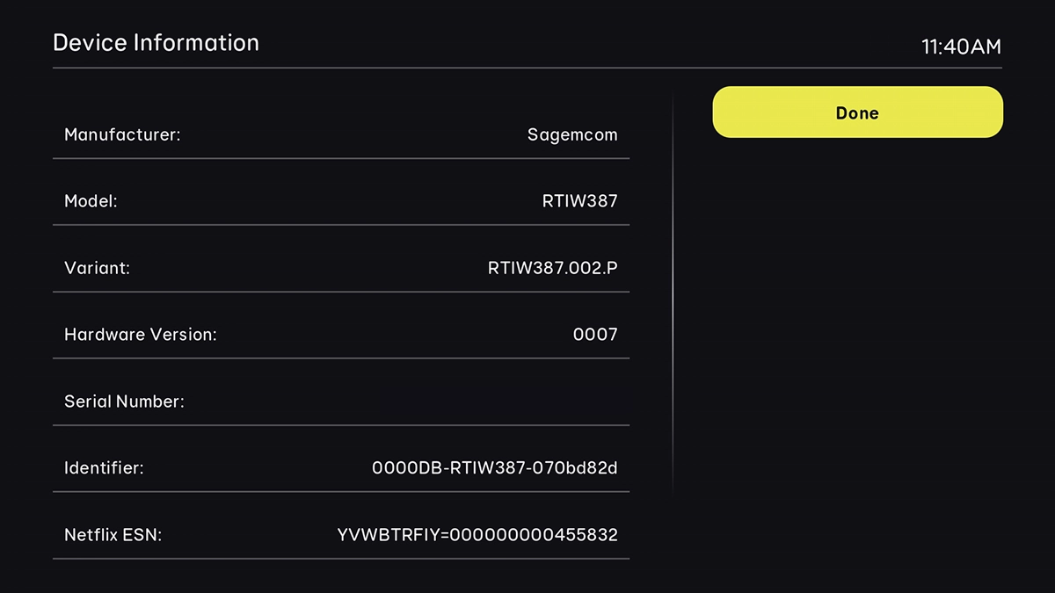Select the Model row showing RTIW387

341,200
